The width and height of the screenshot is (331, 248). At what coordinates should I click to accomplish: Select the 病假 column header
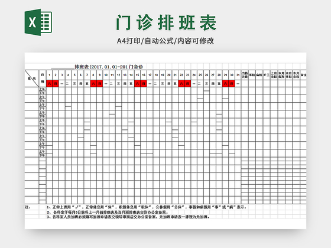pyautogui.click(x=259, y=75)
